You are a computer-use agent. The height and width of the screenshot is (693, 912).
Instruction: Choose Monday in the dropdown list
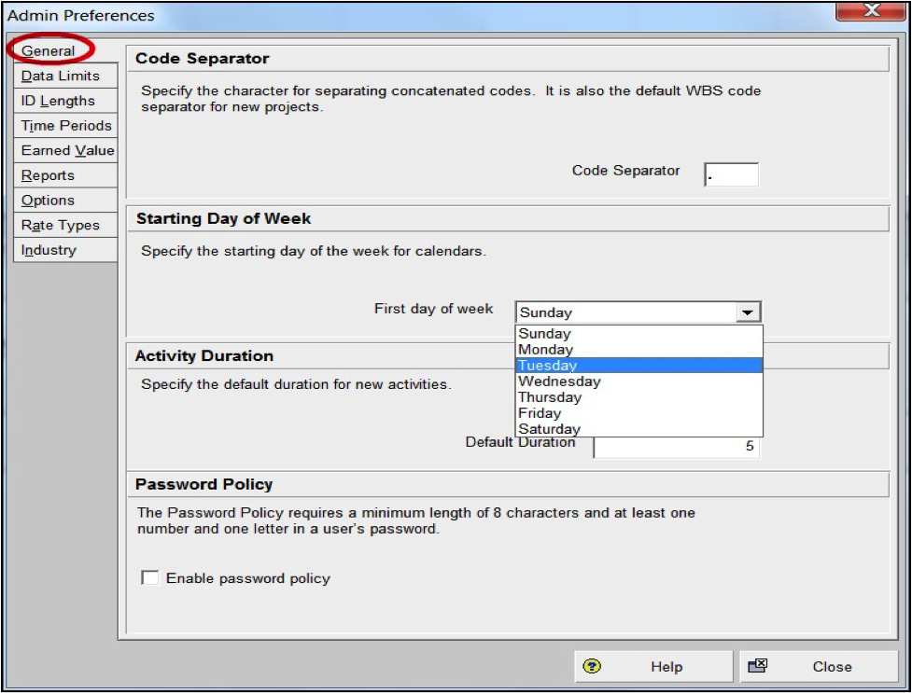click(x=639, y=350)
